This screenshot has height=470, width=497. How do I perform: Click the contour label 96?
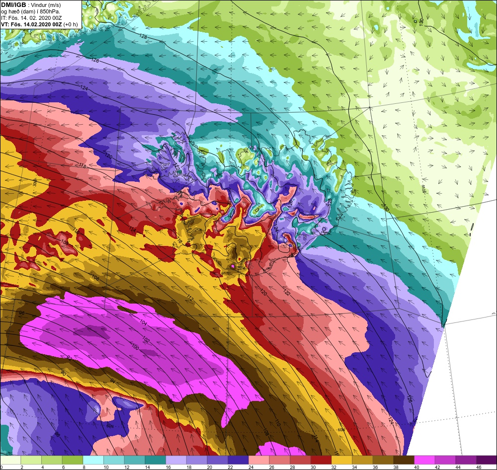[21, 313]
